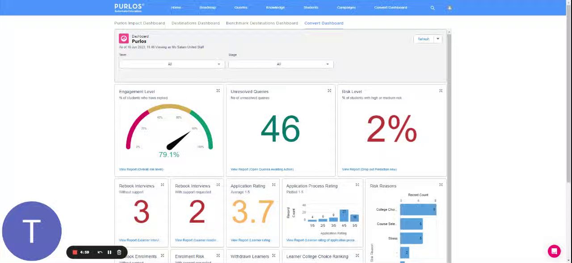The height and width of the screenshot is (263, 572).
Task: Open the Students menu in navbar
Action: tap(311, 7)
